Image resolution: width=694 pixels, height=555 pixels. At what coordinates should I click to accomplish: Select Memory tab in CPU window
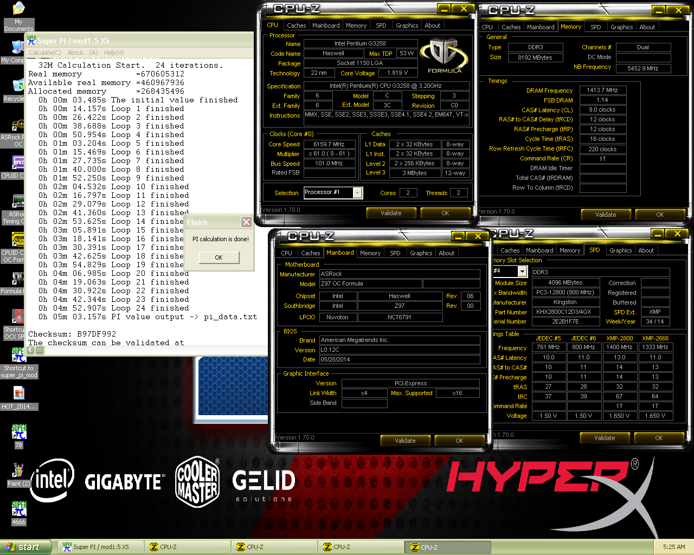356,25
